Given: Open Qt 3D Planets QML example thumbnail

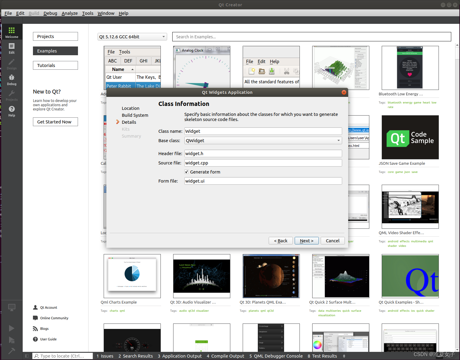Looking at the screenshot, I should 271,276.
